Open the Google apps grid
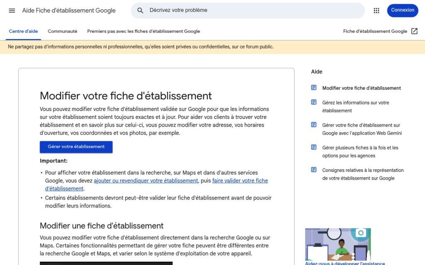Image resolution: width=425 pixels, height=265 pixels. point(376,10)
